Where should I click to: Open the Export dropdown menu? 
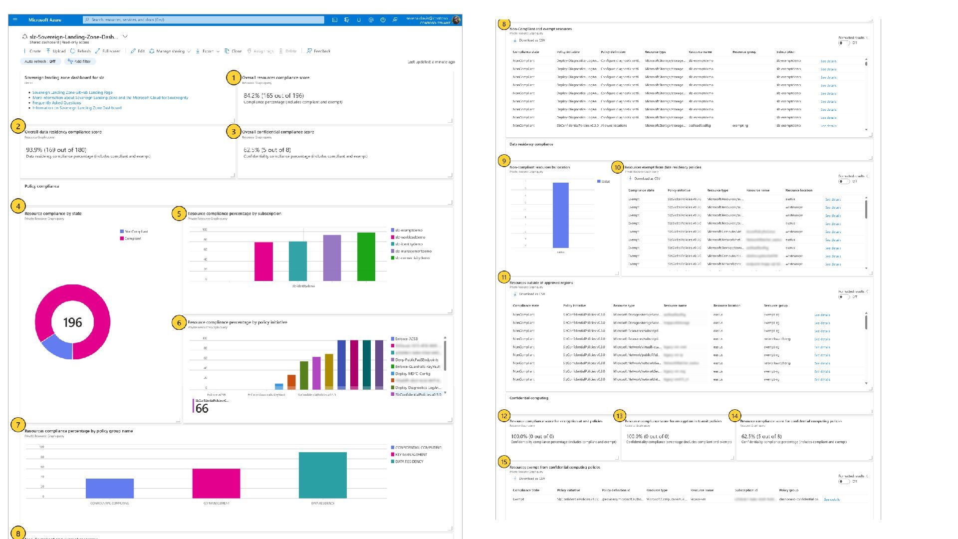pyautogui.click(x=208, y=51)
